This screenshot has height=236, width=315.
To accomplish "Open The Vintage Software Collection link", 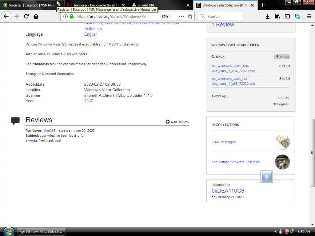I will pos(235,162).
